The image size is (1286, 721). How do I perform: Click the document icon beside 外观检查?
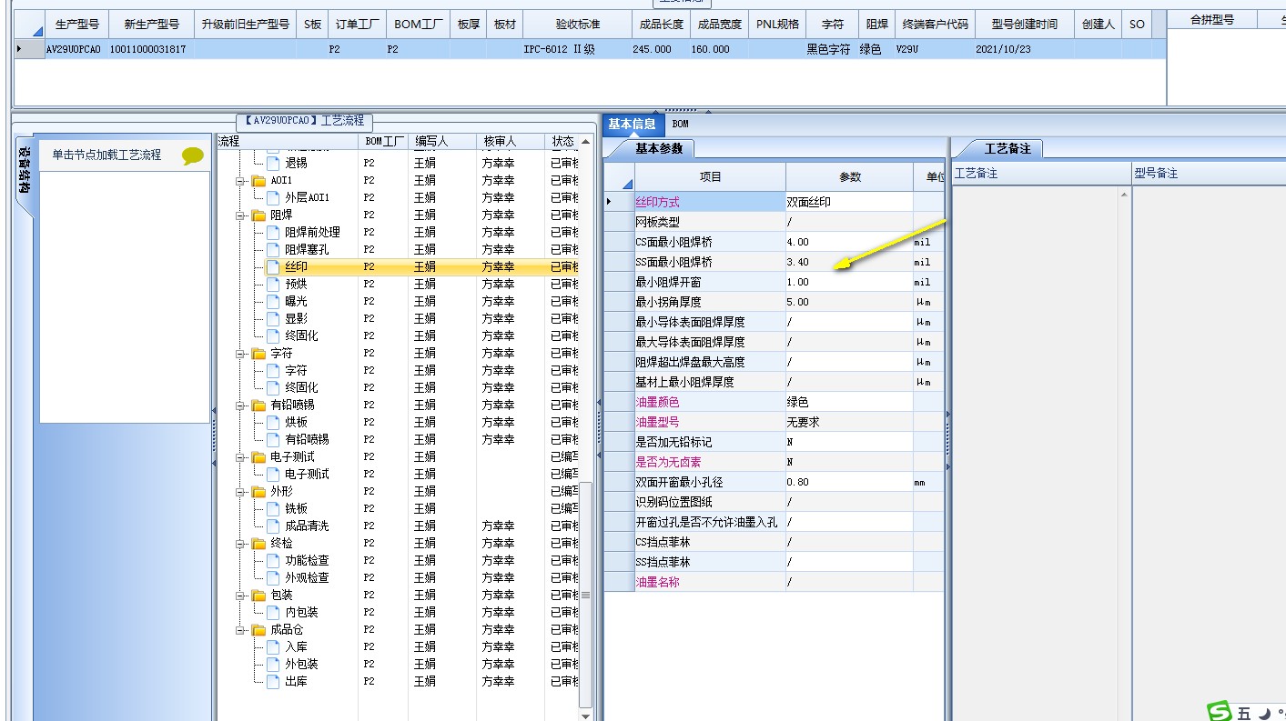(273, 577)
